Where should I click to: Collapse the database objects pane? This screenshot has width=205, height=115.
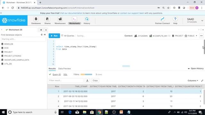point(45,34)
